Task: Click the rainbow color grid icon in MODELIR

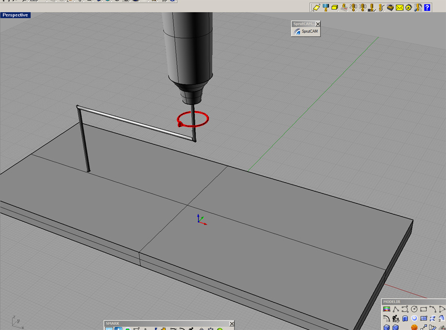Action: click(x=387, y=309)
